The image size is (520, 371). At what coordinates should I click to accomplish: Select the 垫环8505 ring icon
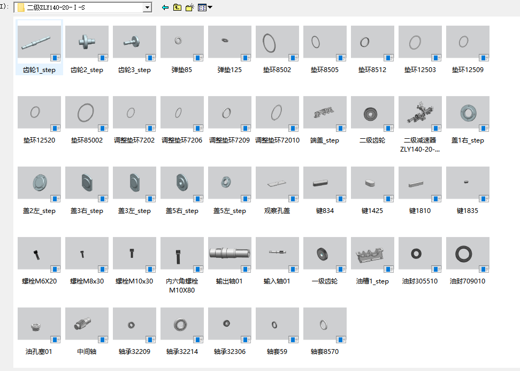point(325,44)
